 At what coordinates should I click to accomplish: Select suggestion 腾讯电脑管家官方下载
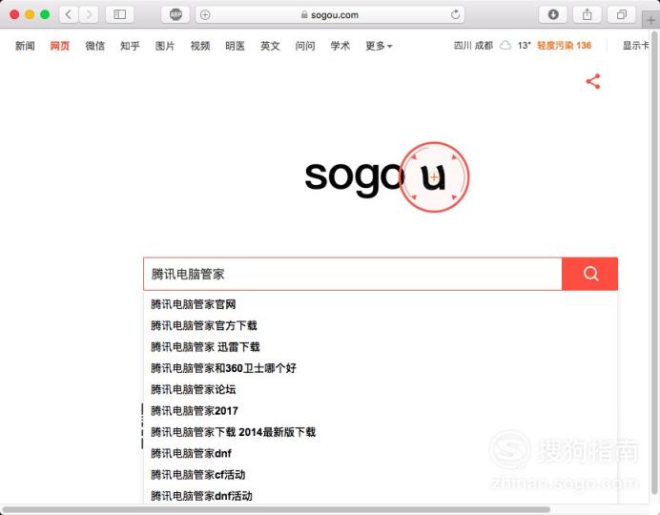(204, 325)
